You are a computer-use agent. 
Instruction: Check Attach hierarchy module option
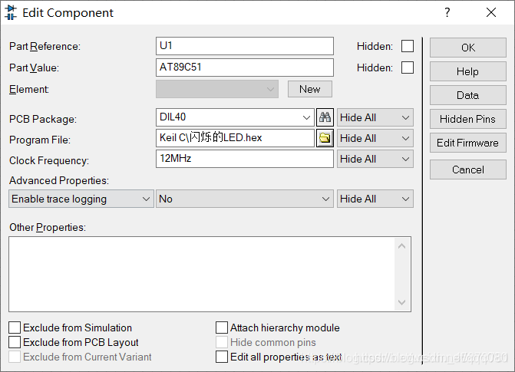[x=222, y=328]
